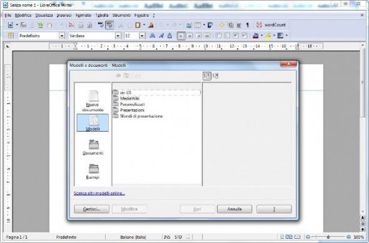This screenshot has height=243, width=369.
Task: Toggle Underline formatting
Action: pyautogui.click(x=169, y=36)
